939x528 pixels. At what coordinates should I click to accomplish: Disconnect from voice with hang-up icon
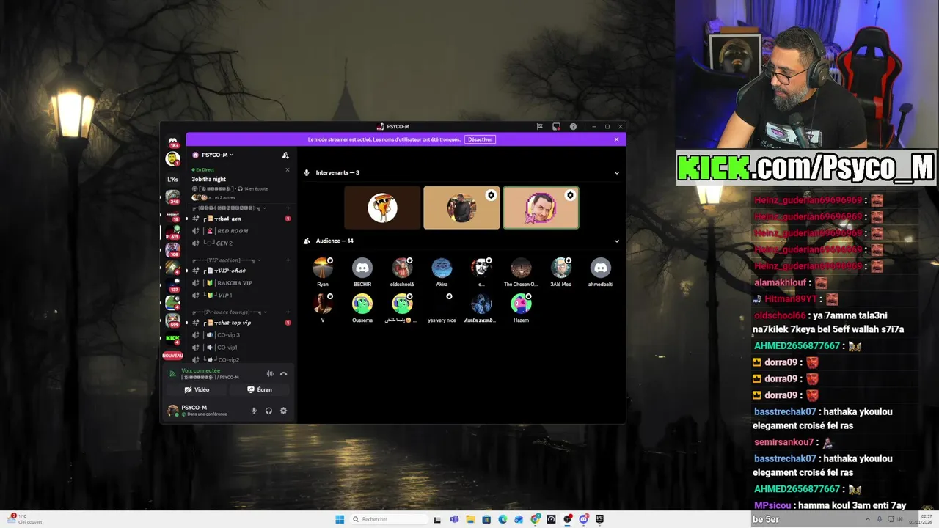[283, 374]
